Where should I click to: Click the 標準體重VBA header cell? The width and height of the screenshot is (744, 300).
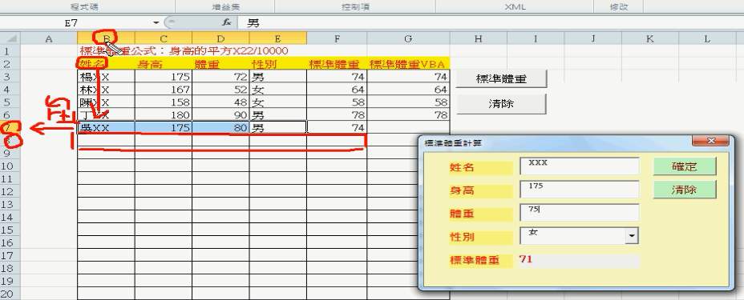pyautogui.click(x=409, y=63)
